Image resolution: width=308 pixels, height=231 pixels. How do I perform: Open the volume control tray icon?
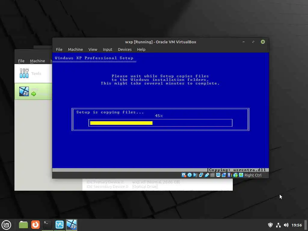pyautogui.click(x=286, y=225)
